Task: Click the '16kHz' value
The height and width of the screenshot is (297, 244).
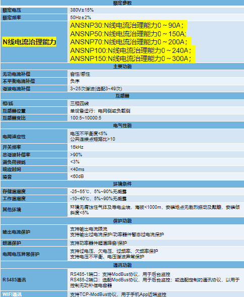Action: click(x=77, y=147)
